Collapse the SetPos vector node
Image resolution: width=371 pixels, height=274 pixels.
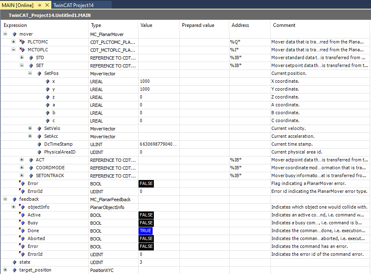(30, 73)
